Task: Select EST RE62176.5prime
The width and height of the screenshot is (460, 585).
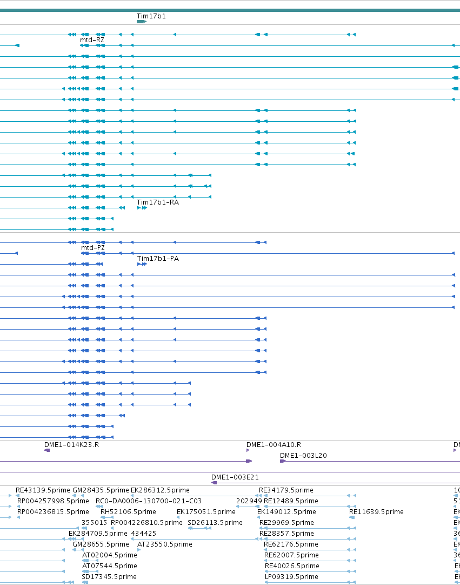Action: [291, 544]
